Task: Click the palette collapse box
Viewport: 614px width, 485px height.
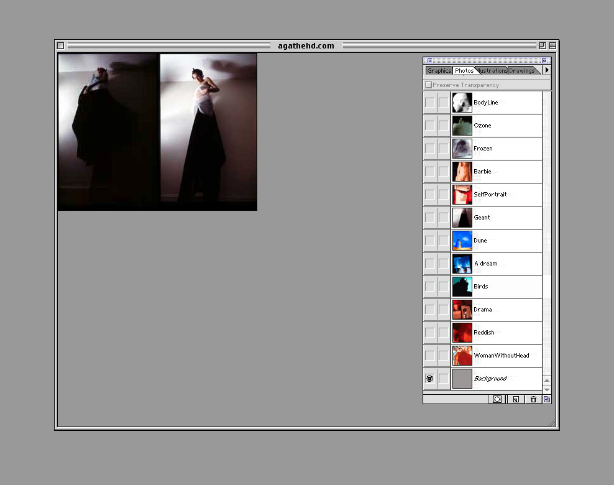Action: pos(544,61)
